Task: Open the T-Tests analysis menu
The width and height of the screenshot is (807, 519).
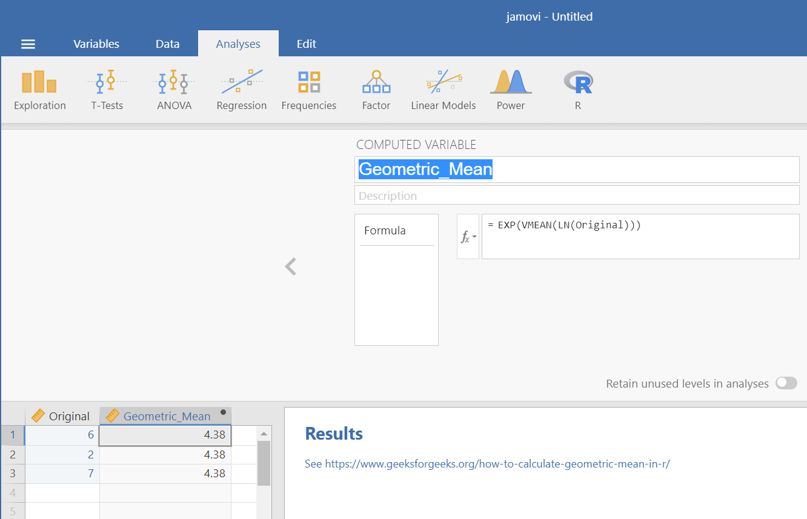Action: tap(107, 90)
